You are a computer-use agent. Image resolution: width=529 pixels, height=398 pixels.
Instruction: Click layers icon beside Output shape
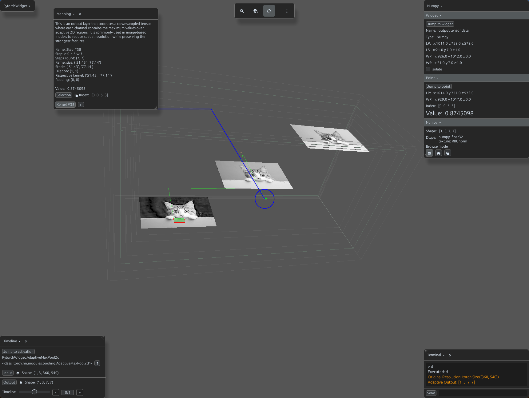pos(21,382)
